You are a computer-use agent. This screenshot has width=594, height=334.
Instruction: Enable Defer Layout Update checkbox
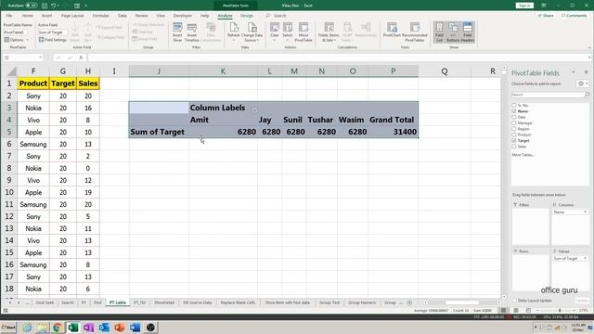(514, 301)
